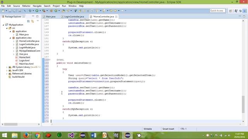Click the Run Last Tool red toolbox icon
Screen dimensions: 248x139
click(44, 11)
